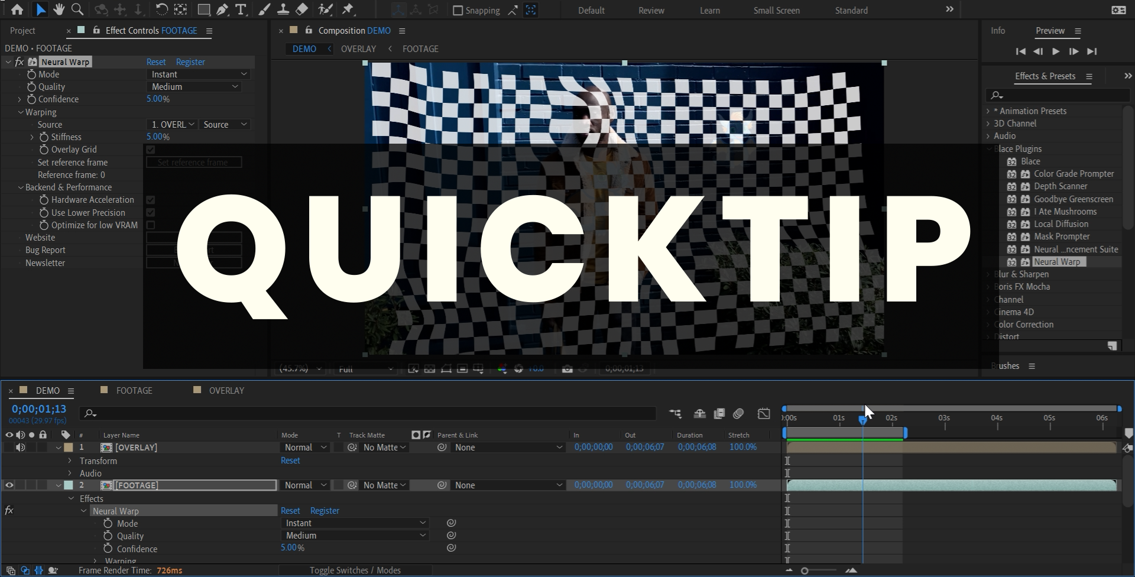Click the Home icon in toolbar
This screenshot has width=1135, height=577.
17,9
